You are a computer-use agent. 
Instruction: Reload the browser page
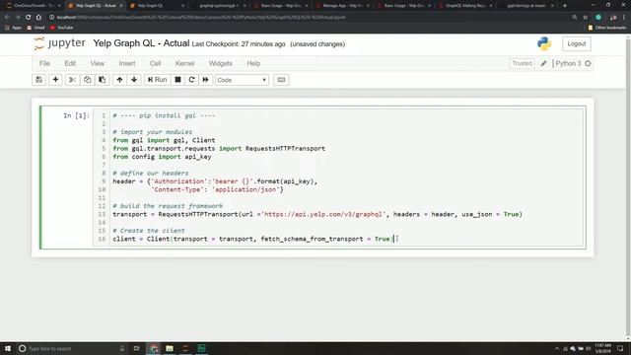(x=29, y=18)
